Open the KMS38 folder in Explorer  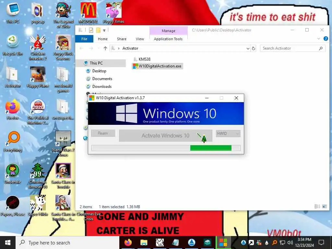pyautogui.click(x=142, y=59)
